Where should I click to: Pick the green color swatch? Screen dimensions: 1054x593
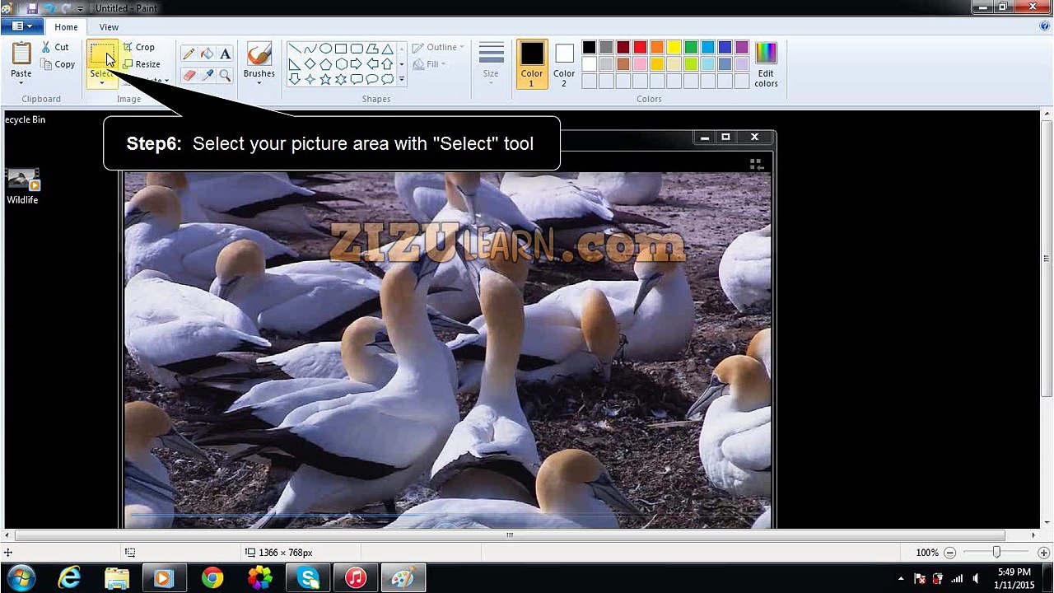[x=691, y=48]
